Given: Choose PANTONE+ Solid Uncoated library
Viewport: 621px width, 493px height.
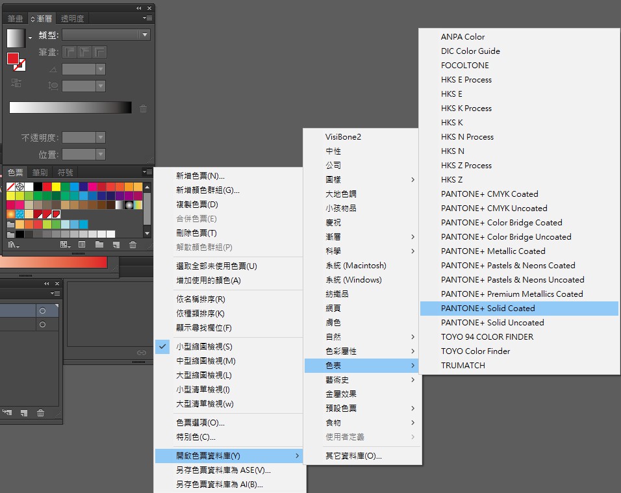Looking at the screenshot, I should point(519,322).
